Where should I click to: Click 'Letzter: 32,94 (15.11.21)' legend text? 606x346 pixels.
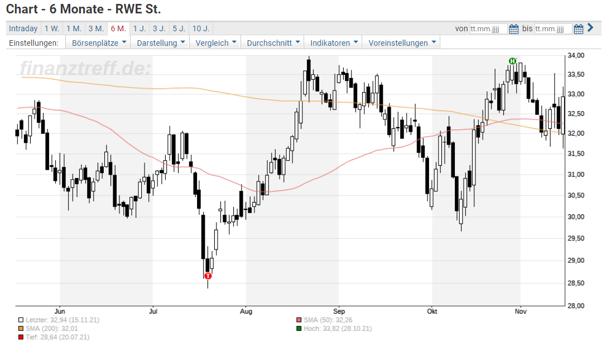pos(62,320)
